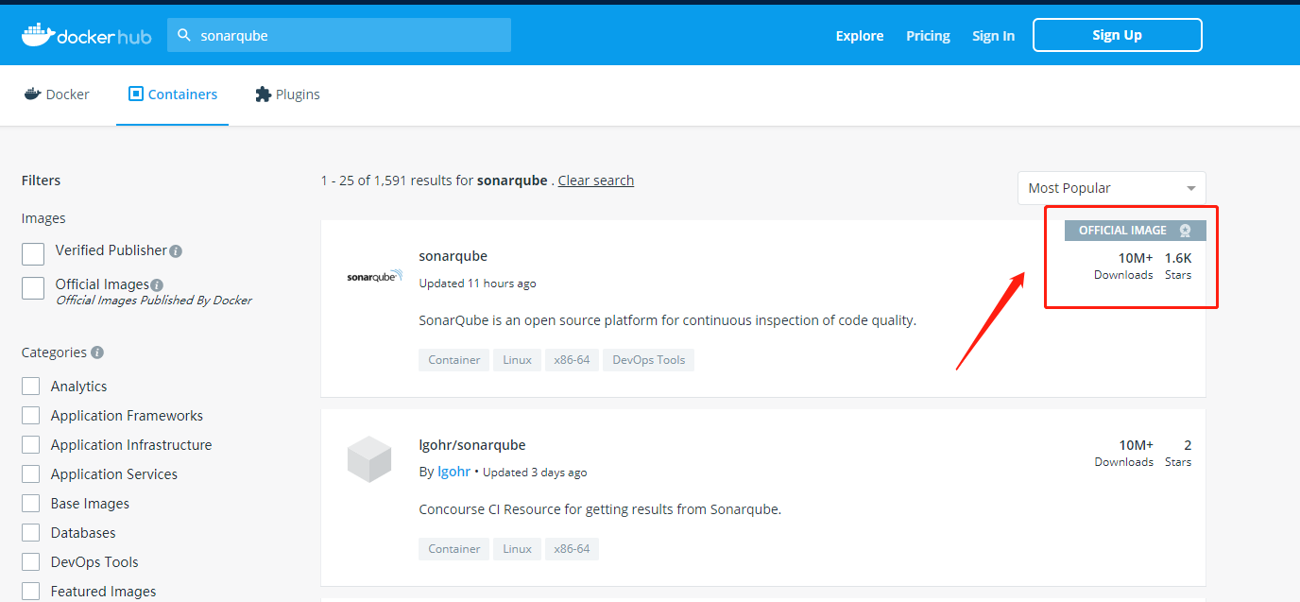The width and height of the screenshot is (1300, 602).
Task: Click the Docker whale icon tab
Action: [32, 95]
